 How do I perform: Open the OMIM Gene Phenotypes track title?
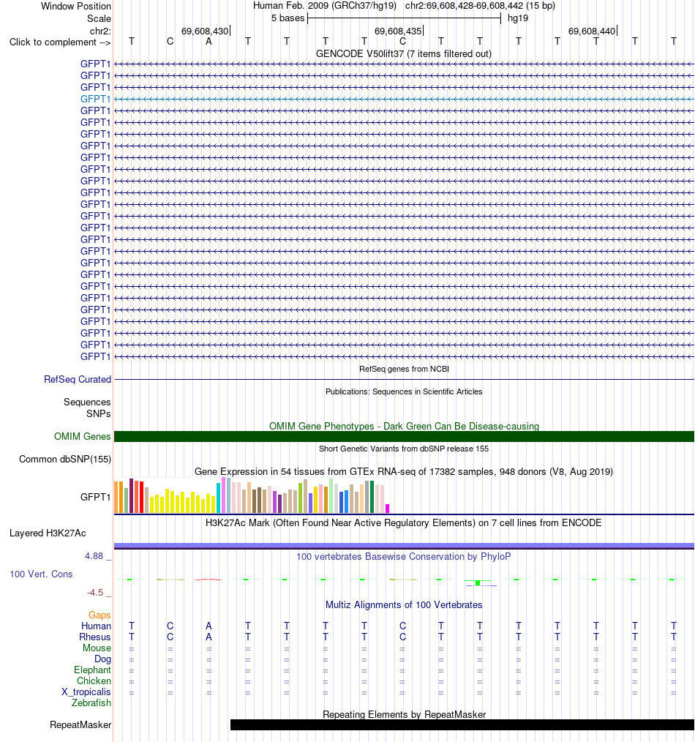click(404, 426)
